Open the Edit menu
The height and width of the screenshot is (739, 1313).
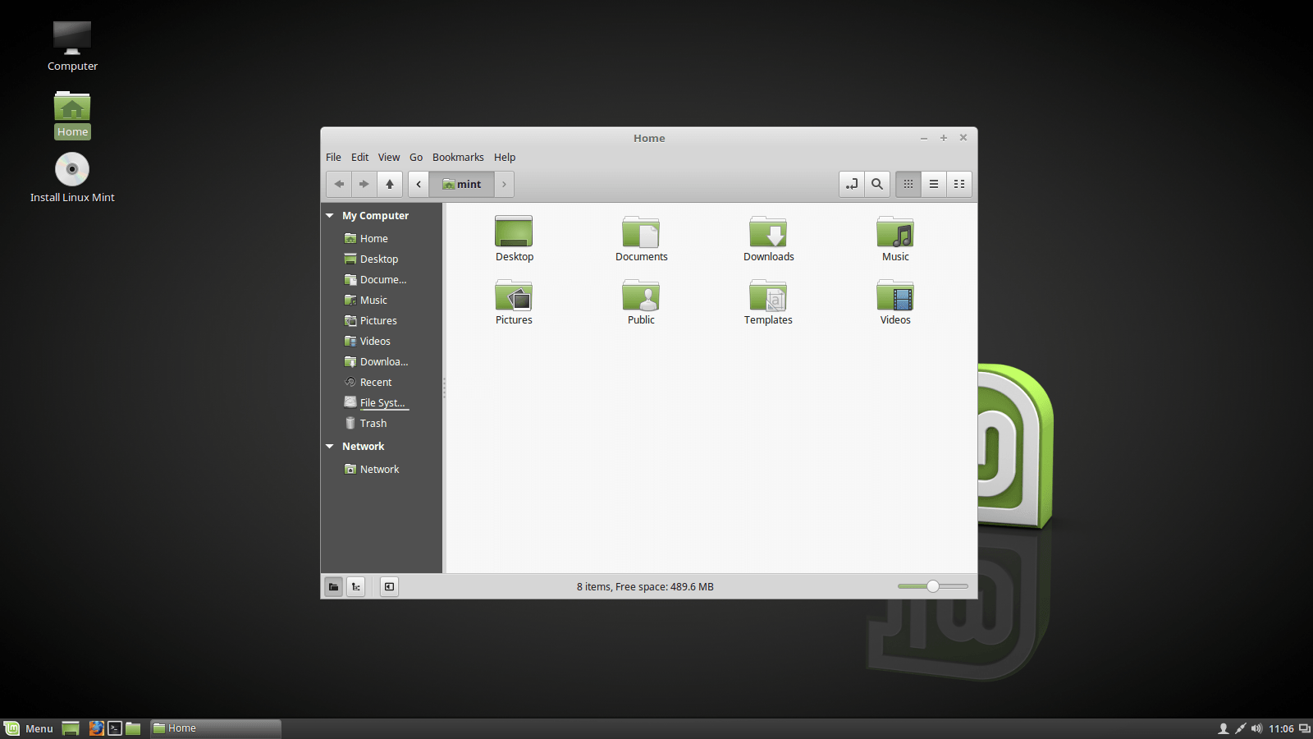click(x=360, y=158)
